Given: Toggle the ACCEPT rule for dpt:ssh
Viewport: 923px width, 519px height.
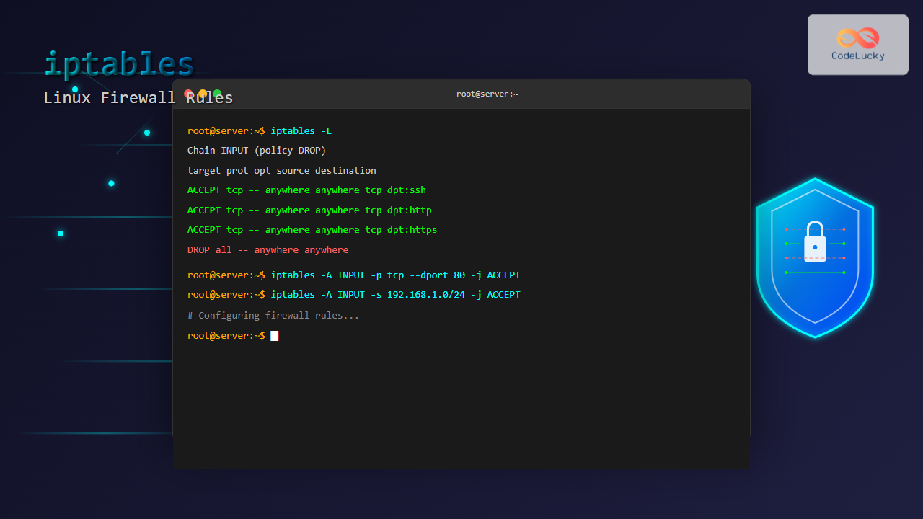Looking at the screenshot, I should (306, 190).
